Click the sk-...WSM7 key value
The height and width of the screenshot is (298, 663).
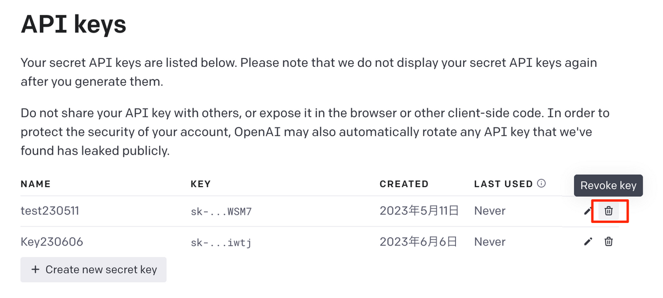(221, 211)
